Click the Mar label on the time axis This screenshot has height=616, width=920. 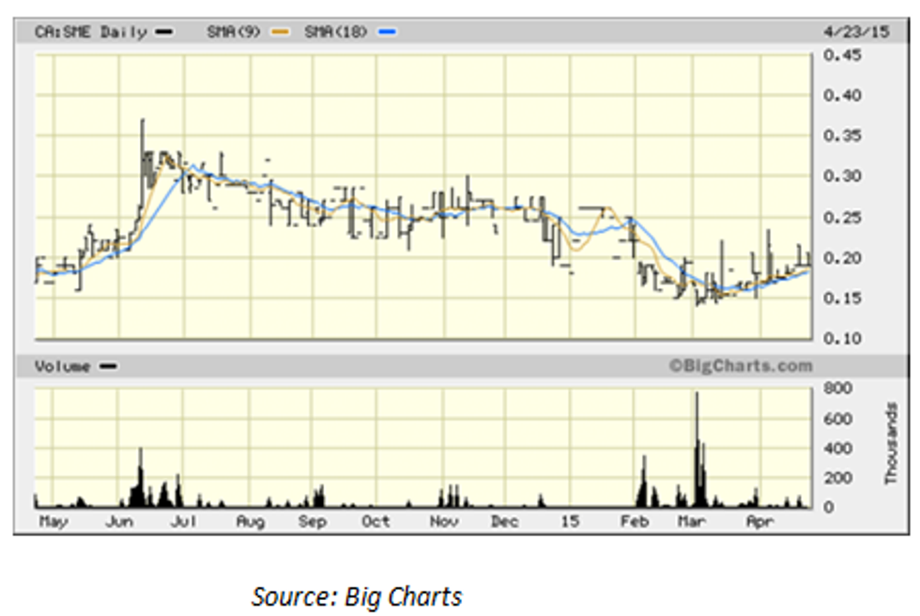(693, 521)
